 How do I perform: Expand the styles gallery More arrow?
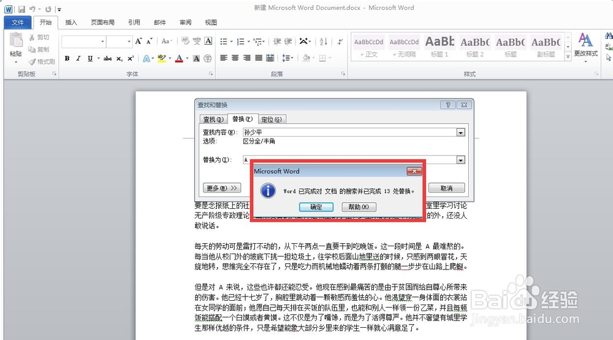568,56
